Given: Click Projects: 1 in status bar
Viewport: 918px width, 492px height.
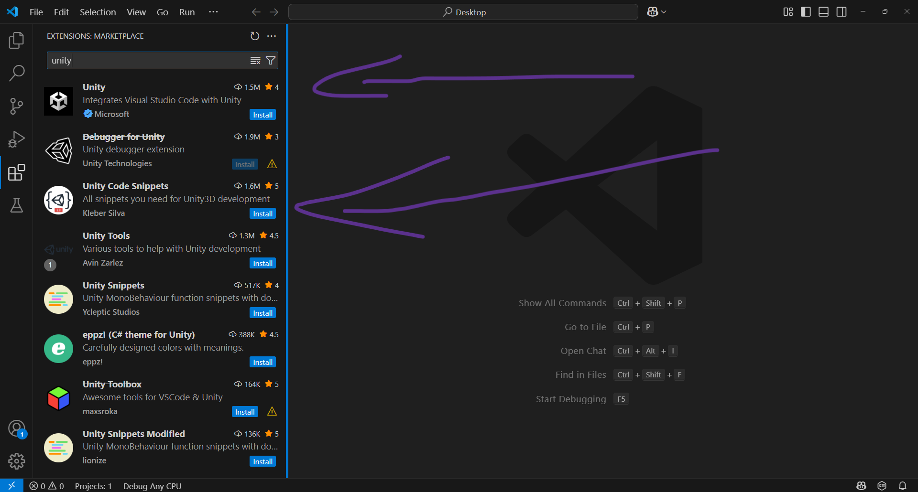Looking at the screenshot, I should tap(93, 486).
